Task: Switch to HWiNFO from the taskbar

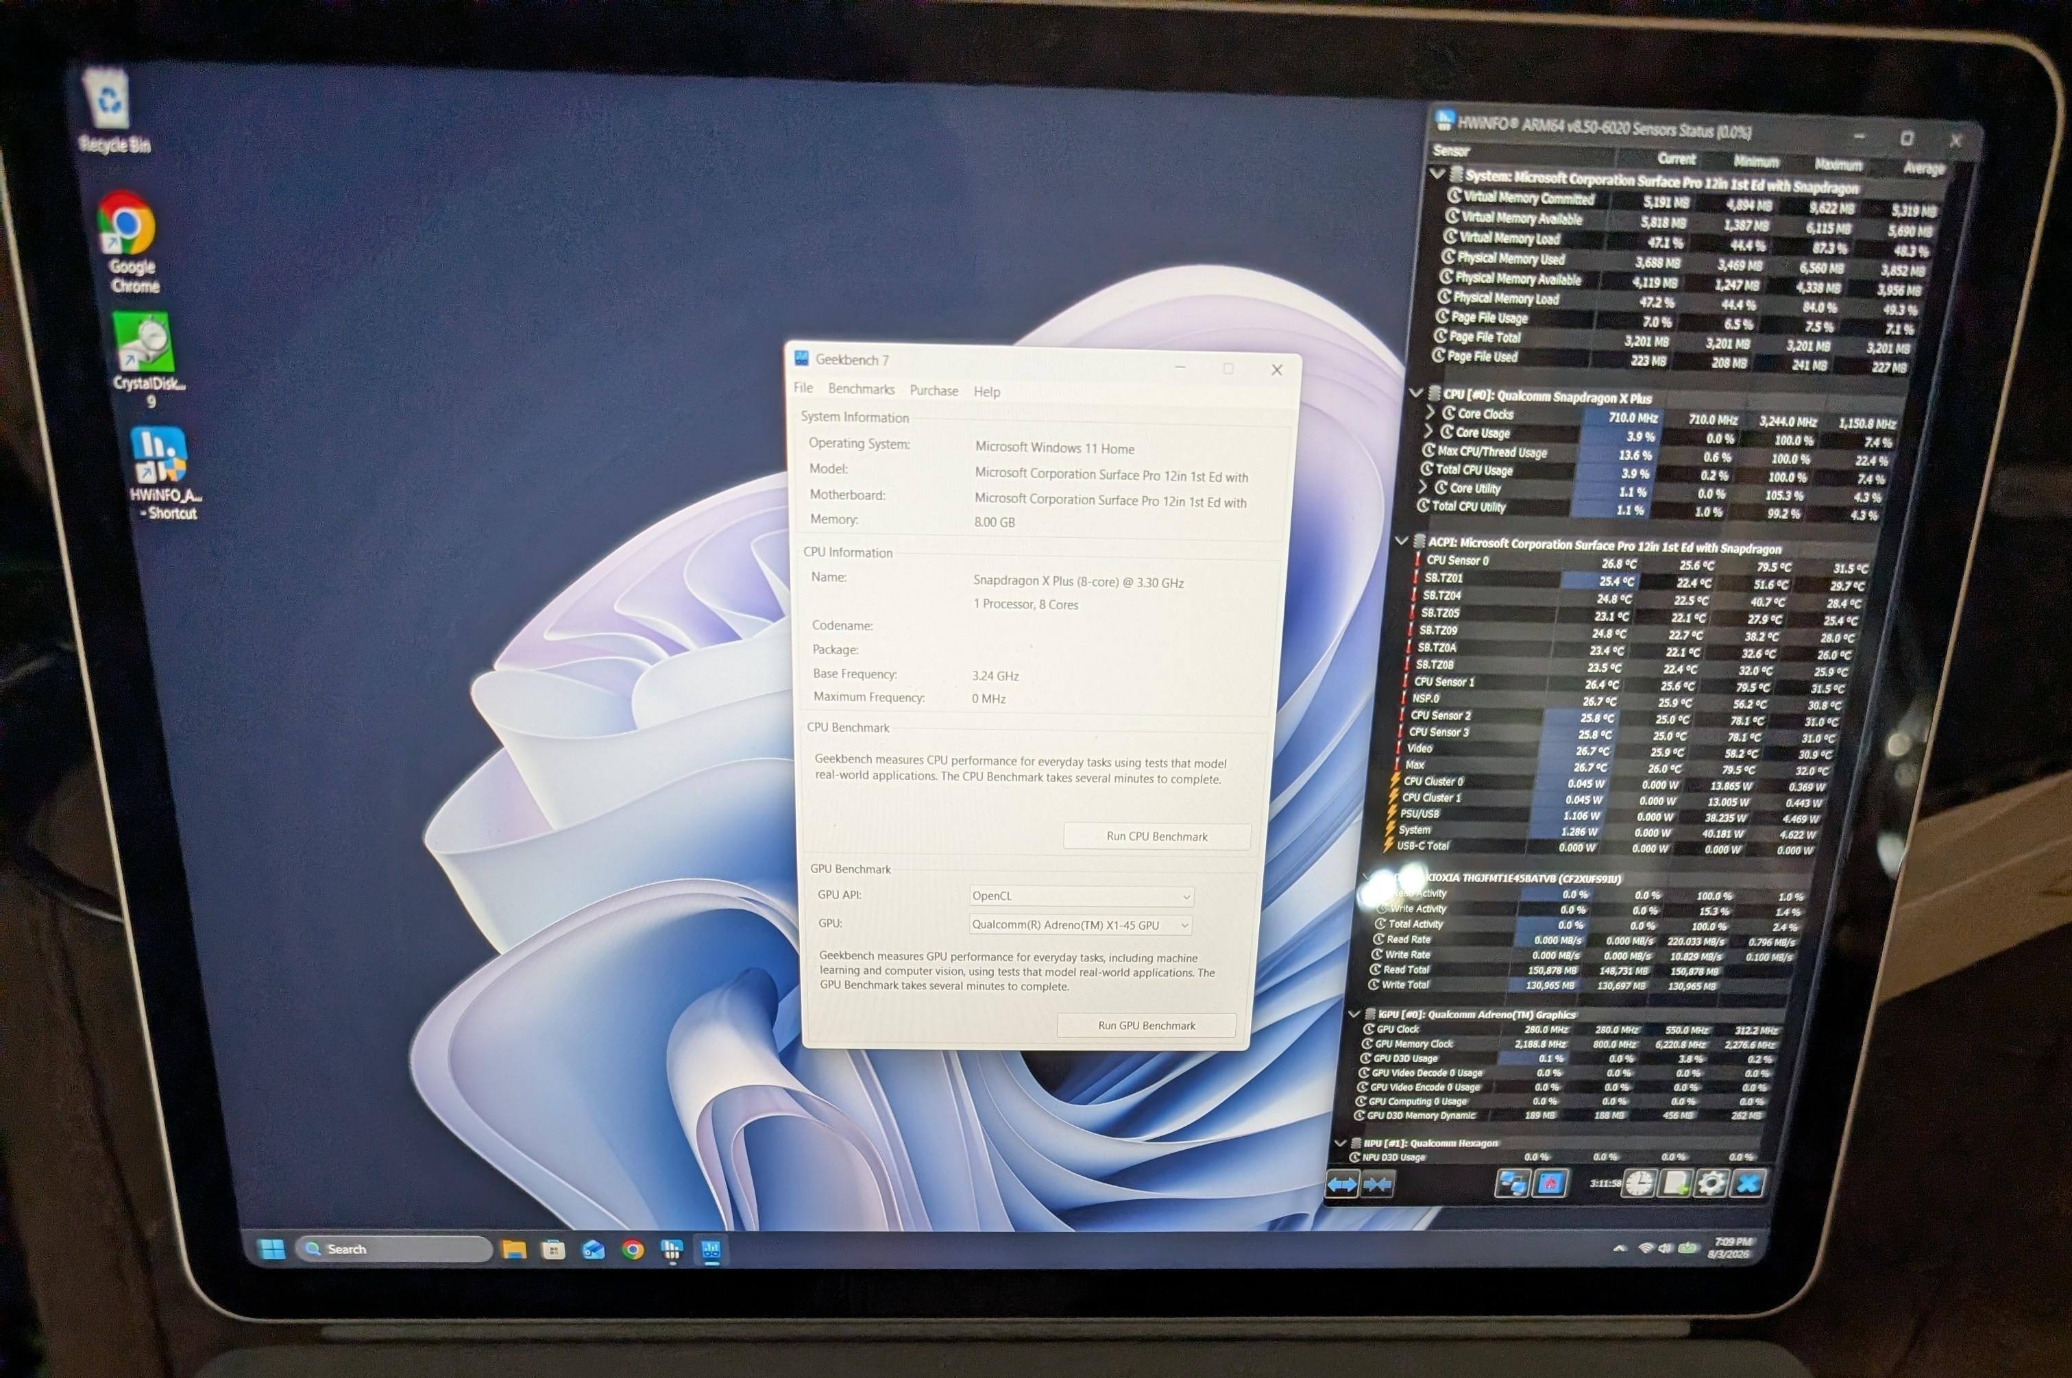Action: [672, 1250]
